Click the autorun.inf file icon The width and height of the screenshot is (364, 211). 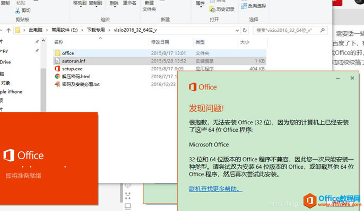57,61
